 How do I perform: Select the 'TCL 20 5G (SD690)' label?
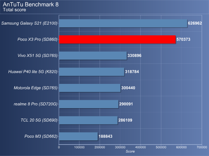tap(39, 120)
